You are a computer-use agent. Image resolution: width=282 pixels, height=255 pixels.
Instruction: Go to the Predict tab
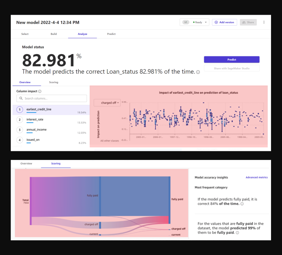coord(111,34)
